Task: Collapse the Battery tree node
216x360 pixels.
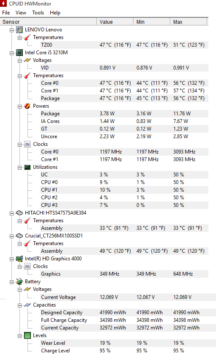Action: (x=12, y=282)
